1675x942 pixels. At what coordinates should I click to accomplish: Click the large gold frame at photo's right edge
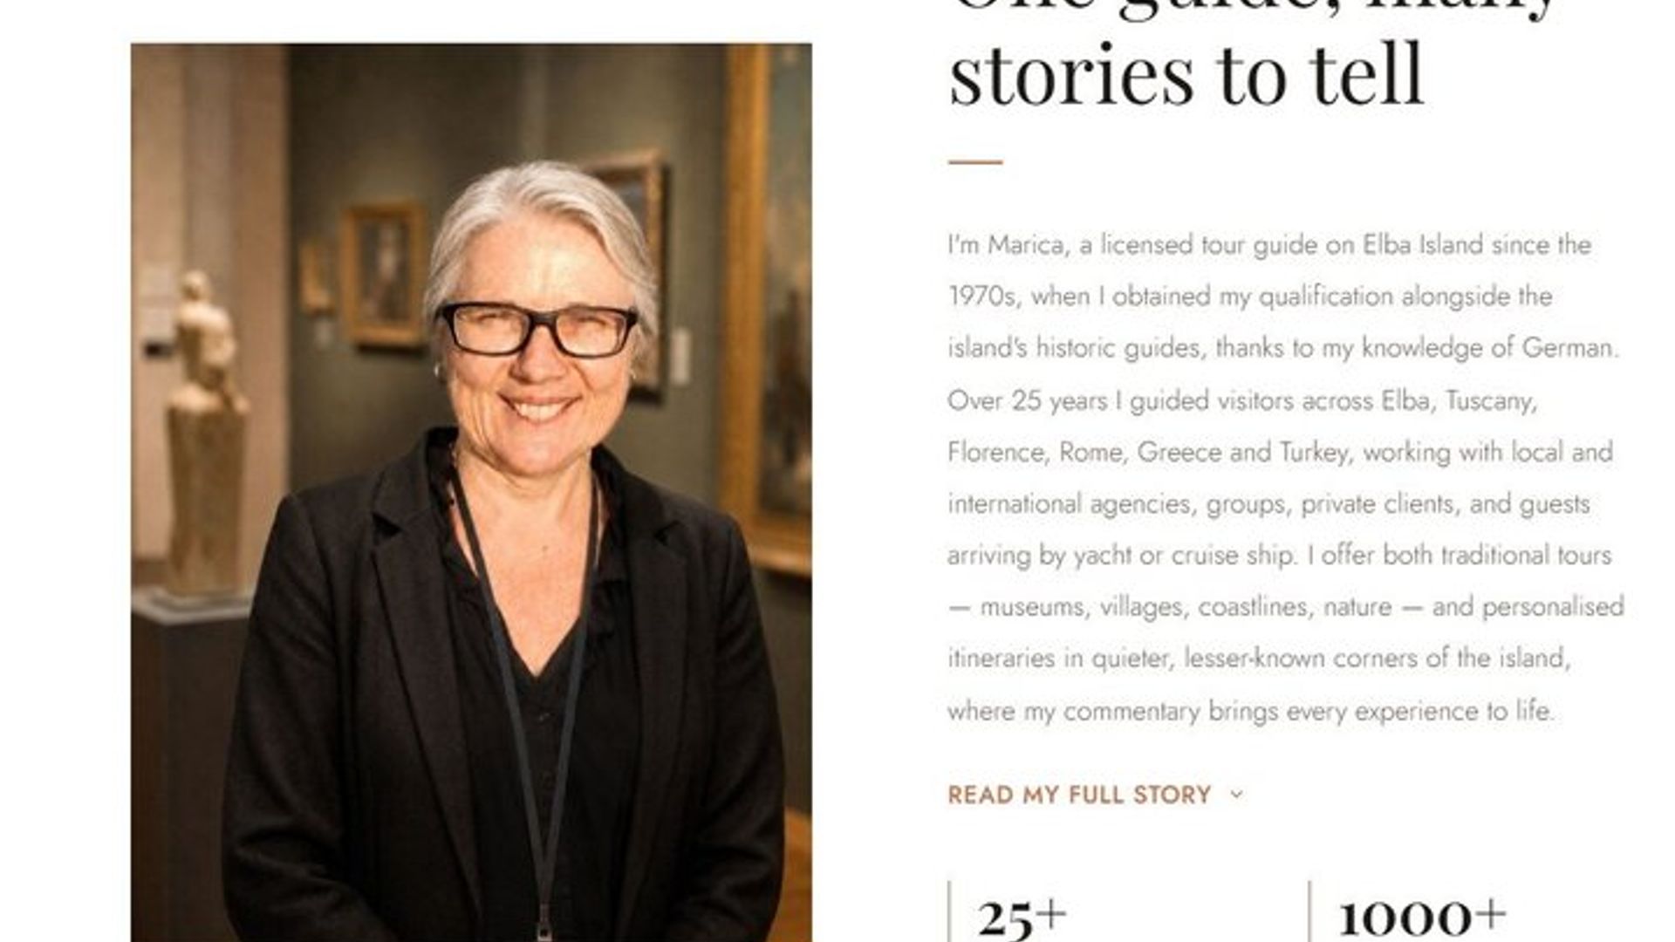pos(766,305)
